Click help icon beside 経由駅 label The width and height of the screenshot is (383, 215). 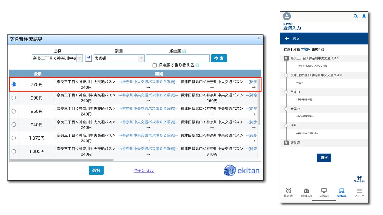point(184,51)
